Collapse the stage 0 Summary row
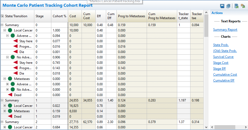The height and width of the screenshot is (130, 248). tap(3, 25)
